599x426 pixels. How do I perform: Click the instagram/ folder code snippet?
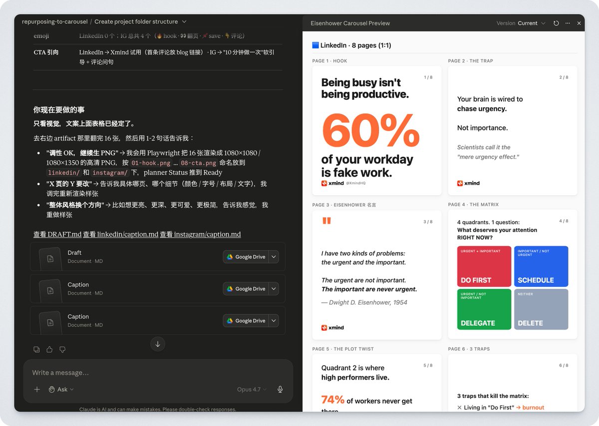[109, 172]
